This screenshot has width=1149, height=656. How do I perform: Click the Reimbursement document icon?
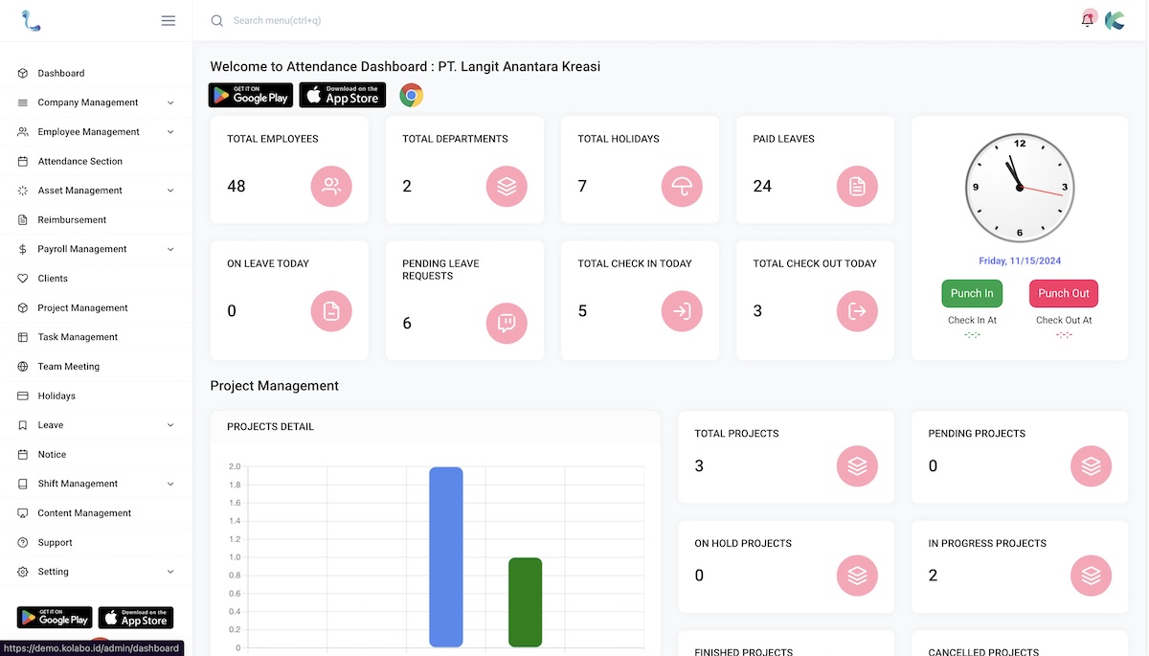[x=23, y=219]
